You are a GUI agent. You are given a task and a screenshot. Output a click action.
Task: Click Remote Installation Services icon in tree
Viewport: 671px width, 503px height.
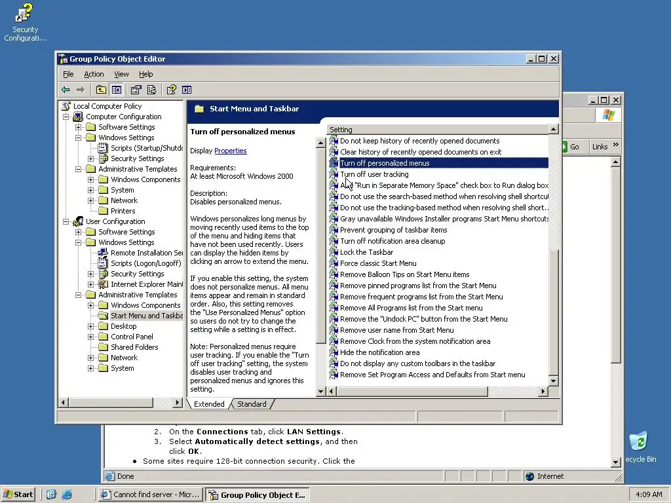tap(103, 253)
